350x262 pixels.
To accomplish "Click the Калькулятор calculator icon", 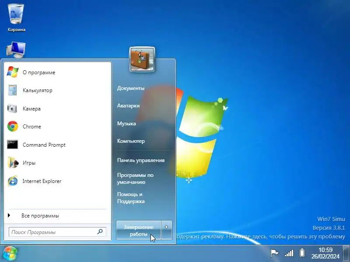I will click(12, 90).
